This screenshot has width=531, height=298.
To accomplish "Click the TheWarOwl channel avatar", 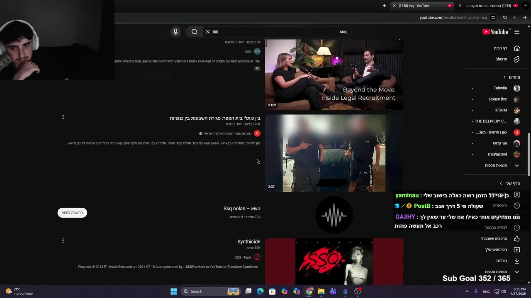I will click(x=517, y=154).
